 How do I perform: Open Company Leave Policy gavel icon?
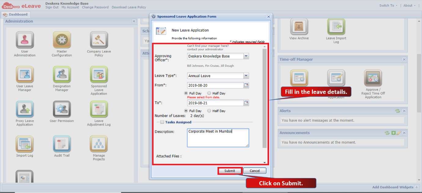(x=99, y=40)
